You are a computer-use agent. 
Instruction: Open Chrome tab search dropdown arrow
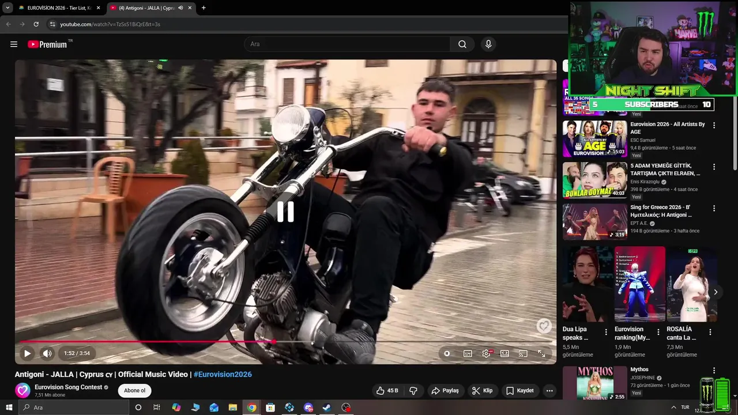(x=7, y=8)
